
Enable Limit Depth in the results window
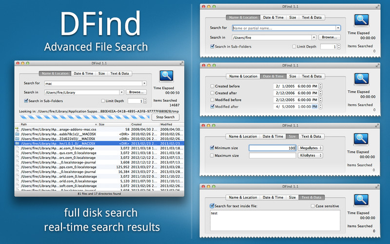[103, 101]
